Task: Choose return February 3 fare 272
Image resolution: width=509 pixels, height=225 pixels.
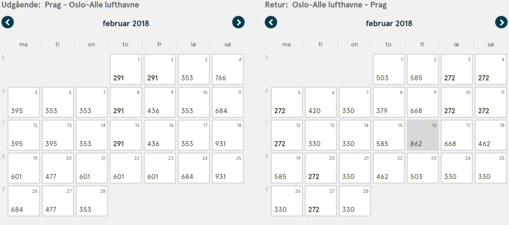Action: tap(457, 69)
